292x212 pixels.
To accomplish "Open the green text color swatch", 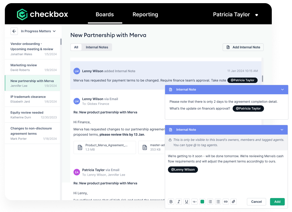I will coord(202,201).
